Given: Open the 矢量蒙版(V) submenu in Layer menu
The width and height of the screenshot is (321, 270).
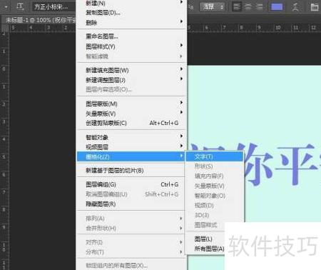Looking at the screenshot, I should point(131,114).
